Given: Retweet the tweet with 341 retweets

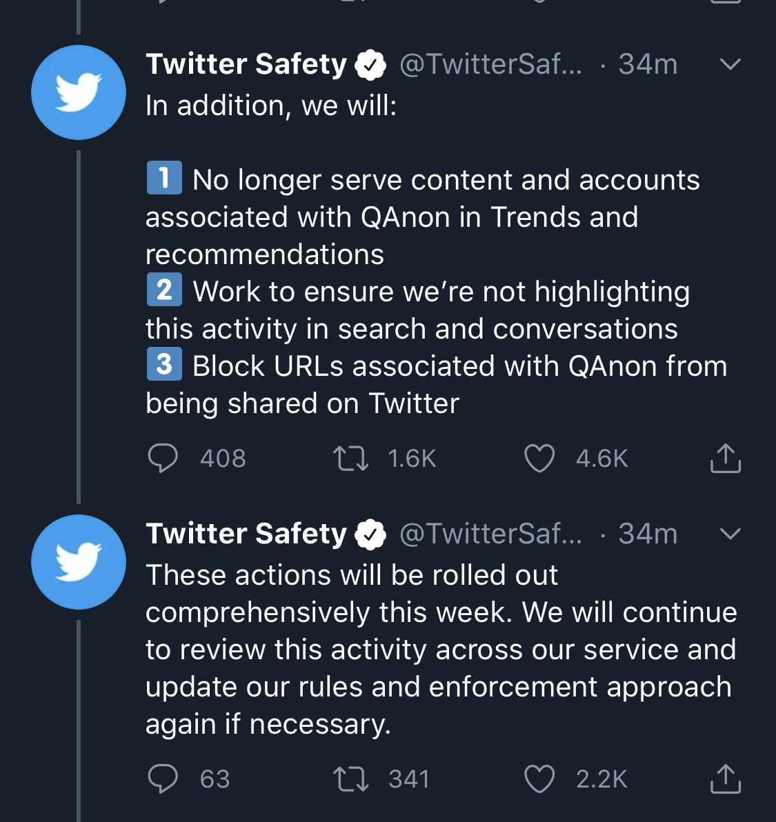Looking at the screenshot, I should [x=350, y=779].
